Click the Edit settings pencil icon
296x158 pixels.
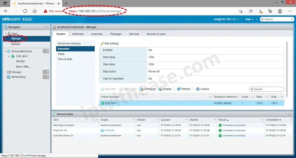[x=102, y=44]
